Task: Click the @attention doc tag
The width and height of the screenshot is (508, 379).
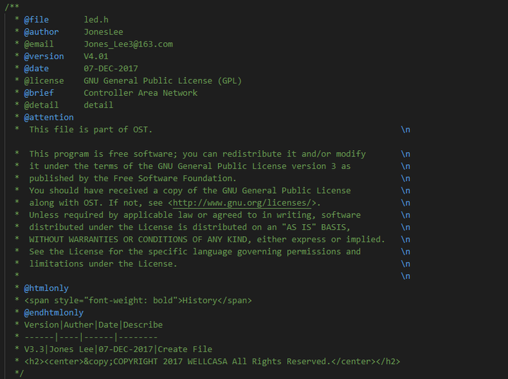Action: tap(49, 118)
